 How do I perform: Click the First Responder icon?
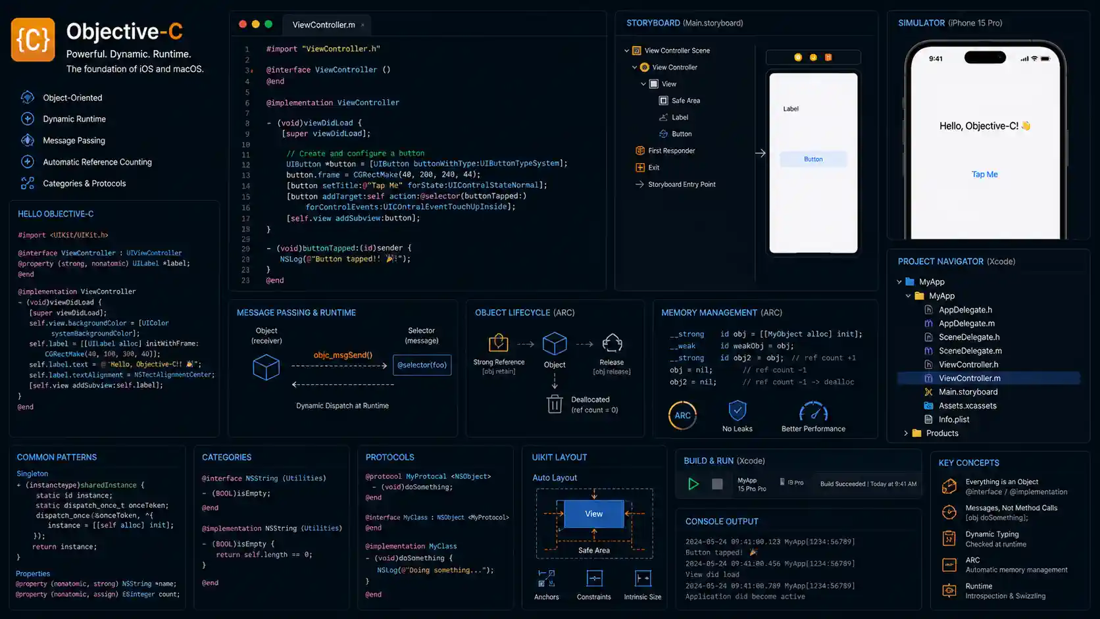pyautogui.click(x=640, y=151)
